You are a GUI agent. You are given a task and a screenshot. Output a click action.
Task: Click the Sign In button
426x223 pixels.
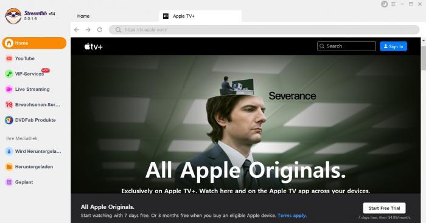tap(393, 46)
